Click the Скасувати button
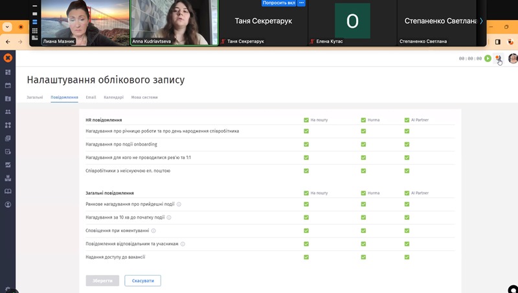Screen dimensions: 518x293 142,281
